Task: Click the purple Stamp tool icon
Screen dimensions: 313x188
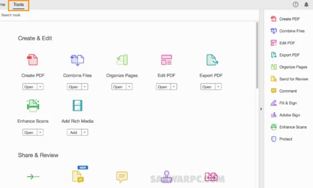Action: (167, 177)
